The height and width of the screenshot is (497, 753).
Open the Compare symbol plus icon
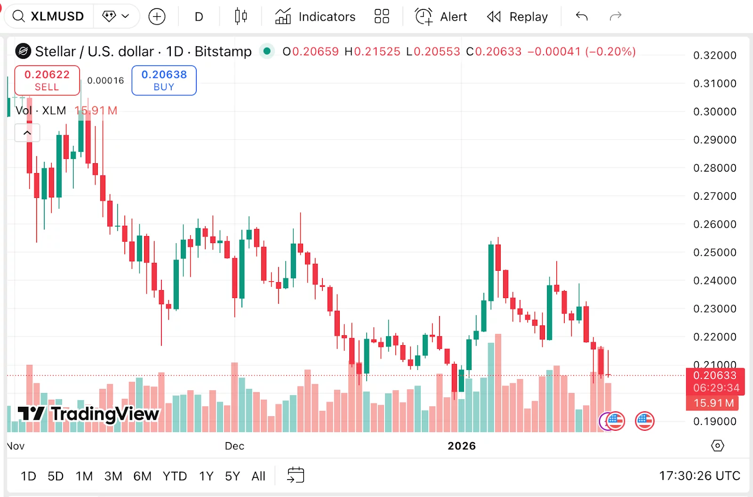coord(157,16)
